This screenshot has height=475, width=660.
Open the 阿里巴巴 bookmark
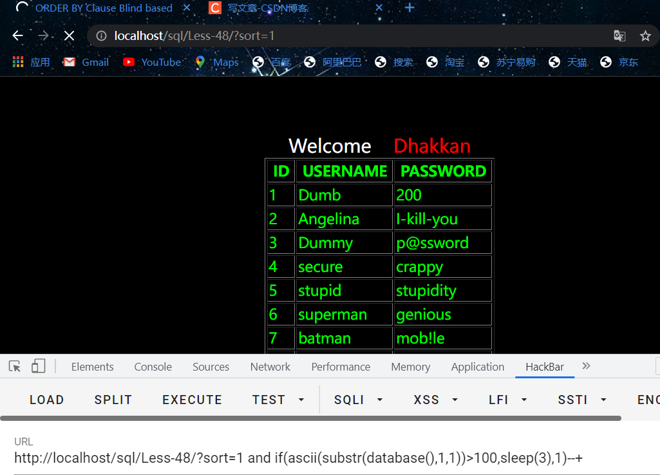pos(333,63)
